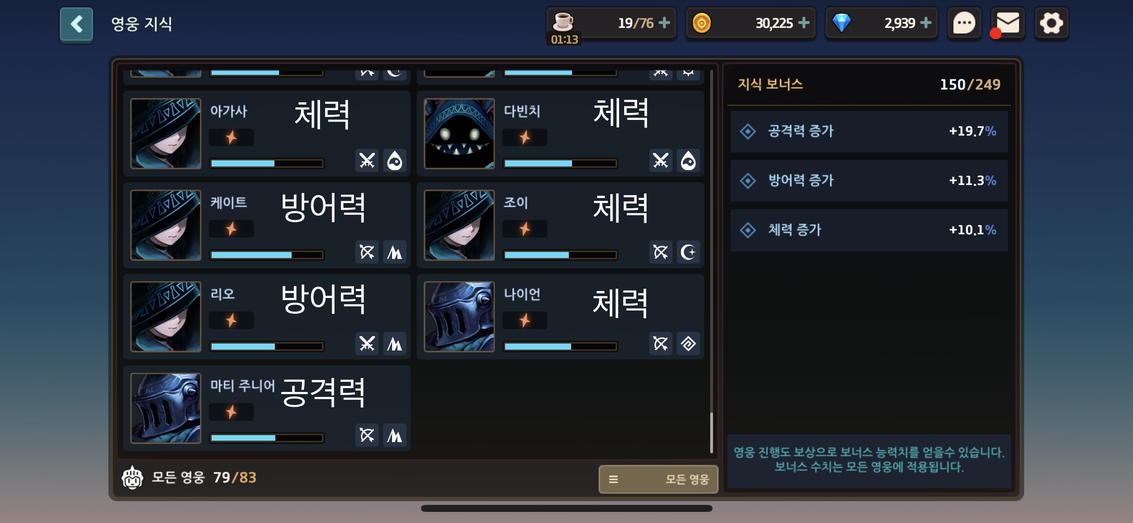Tap the gold coin icon
Viewport: 1133px width, 523px height.
701,23
